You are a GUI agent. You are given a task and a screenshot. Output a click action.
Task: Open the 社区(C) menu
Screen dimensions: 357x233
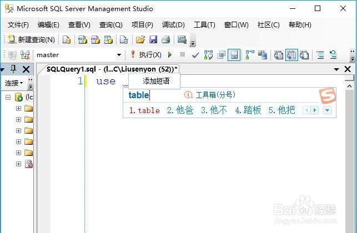(x=268, y=24)
